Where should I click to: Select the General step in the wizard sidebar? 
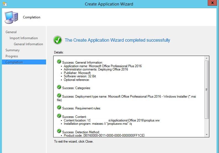(x=11, y=32)
